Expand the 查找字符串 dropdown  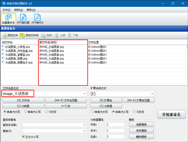pyautogui.click(x=84, y=125)
